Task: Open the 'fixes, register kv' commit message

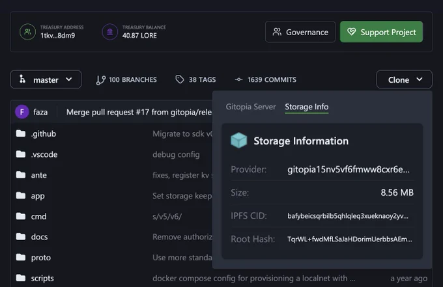Action: (182, 175)
